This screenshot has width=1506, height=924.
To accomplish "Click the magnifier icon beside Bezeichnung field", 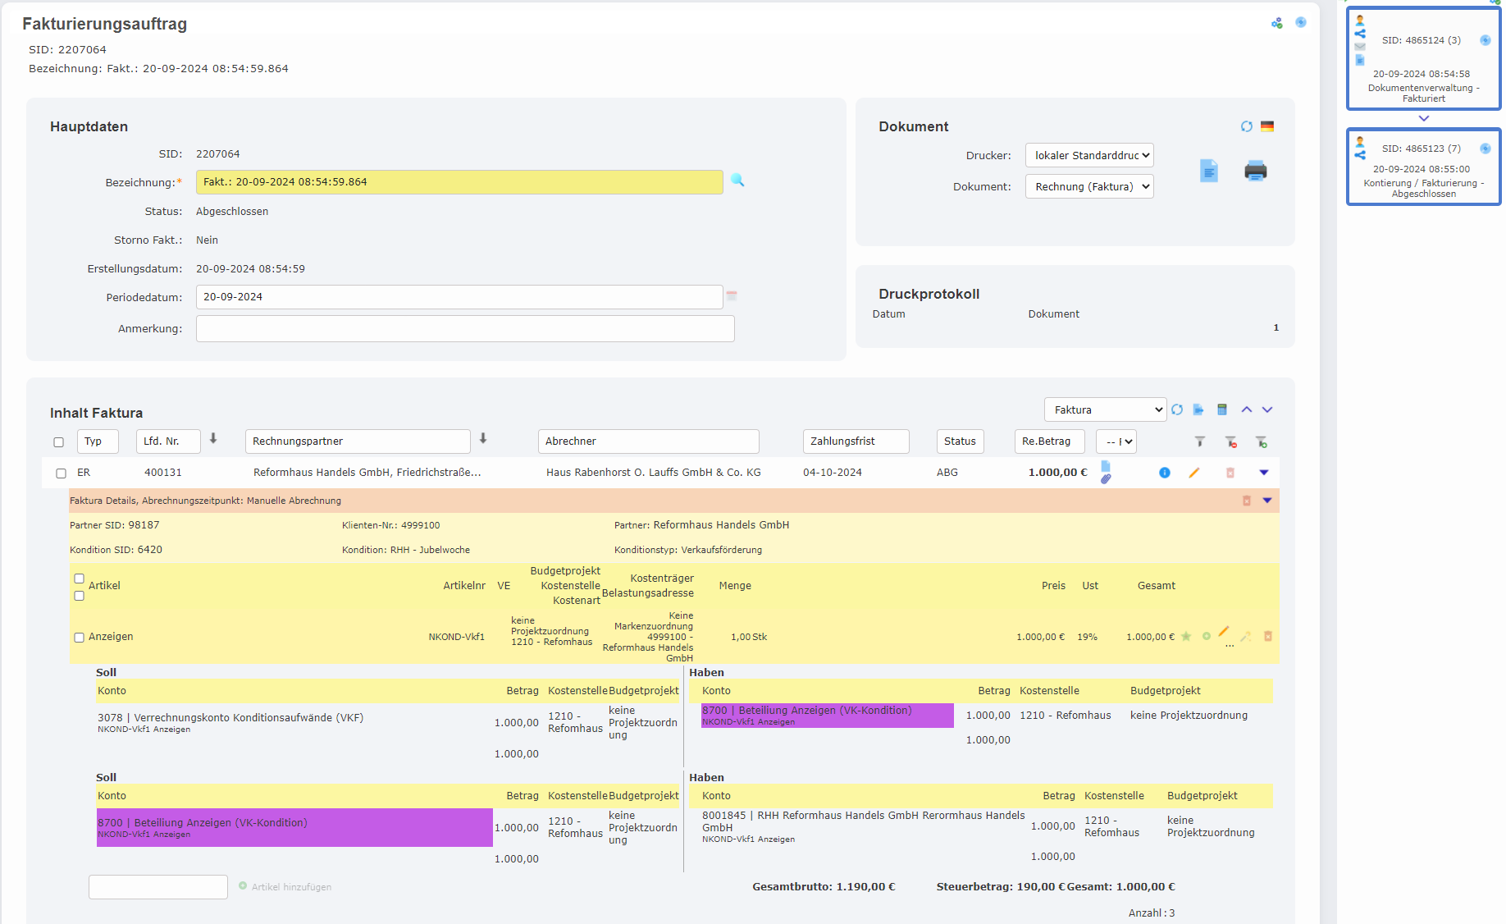I will [x=737, y=181].
